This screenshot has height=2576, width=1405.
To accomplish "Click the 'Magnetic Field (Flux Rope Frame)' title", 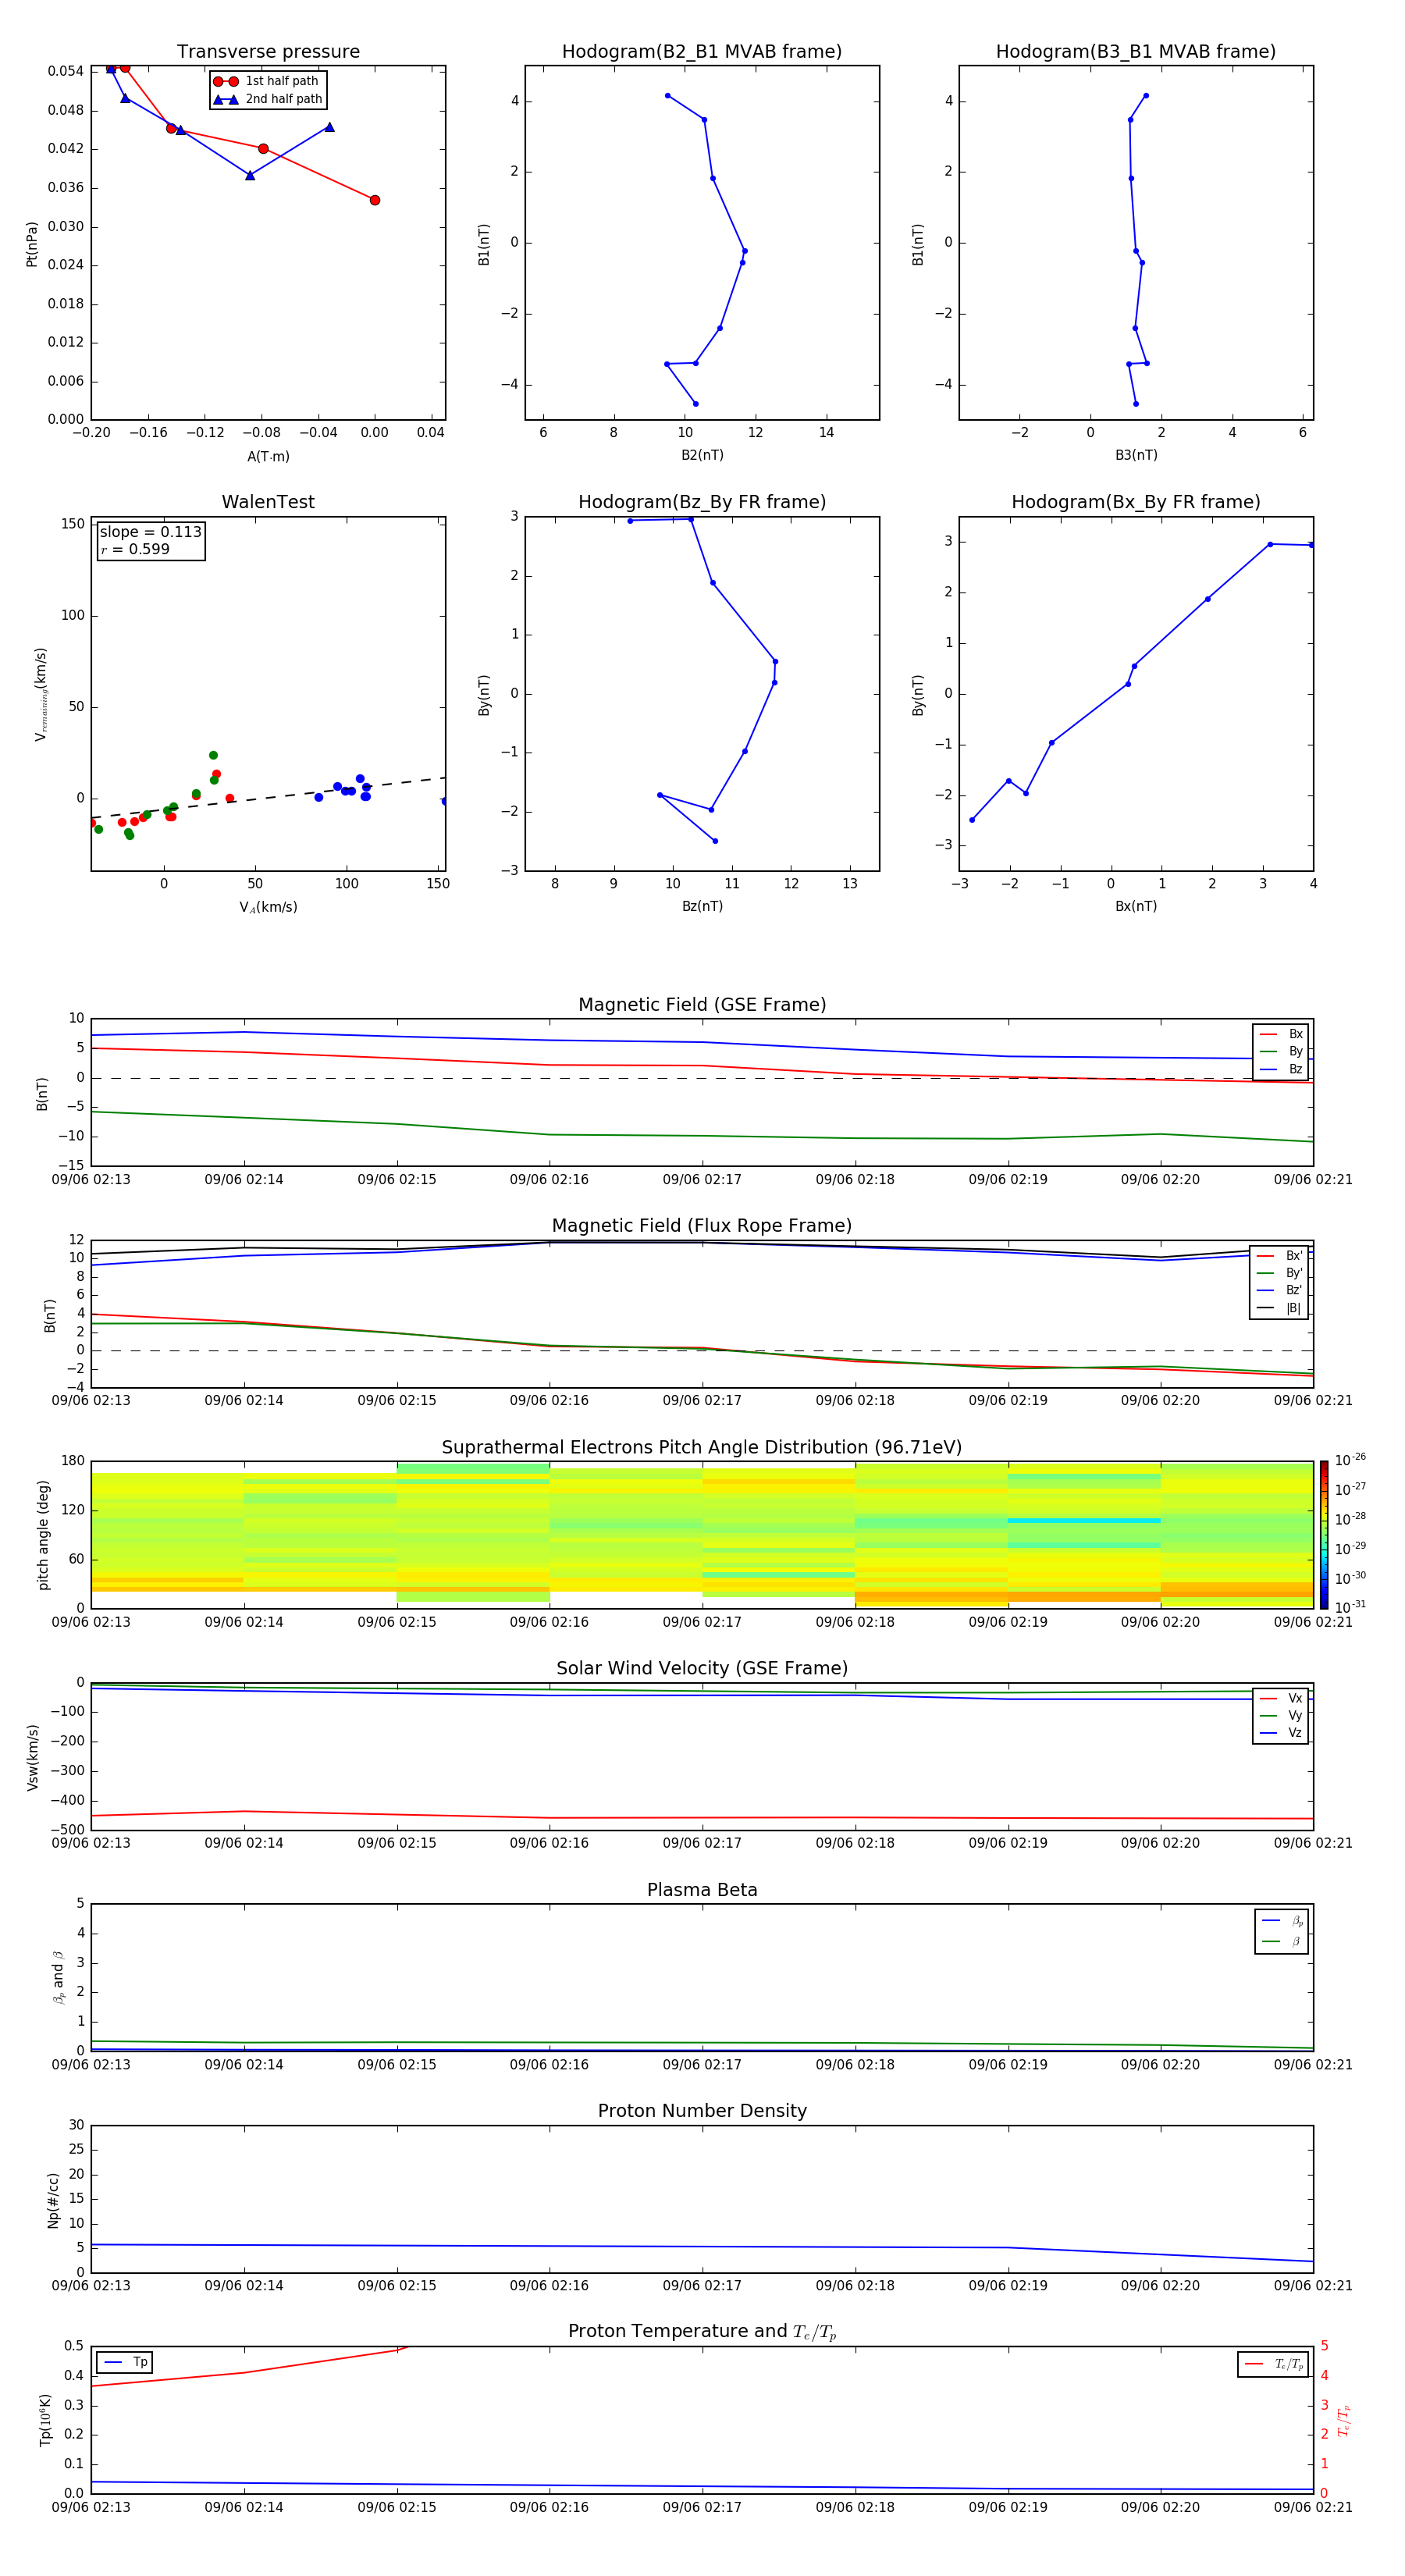I will coord(702,1226).
